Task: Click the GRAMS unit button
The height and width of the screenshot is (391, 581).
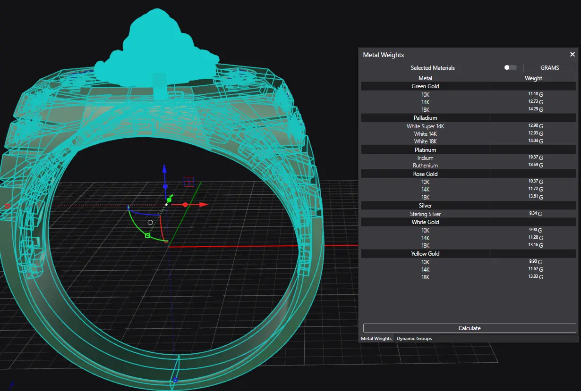Action: [549, 67]
